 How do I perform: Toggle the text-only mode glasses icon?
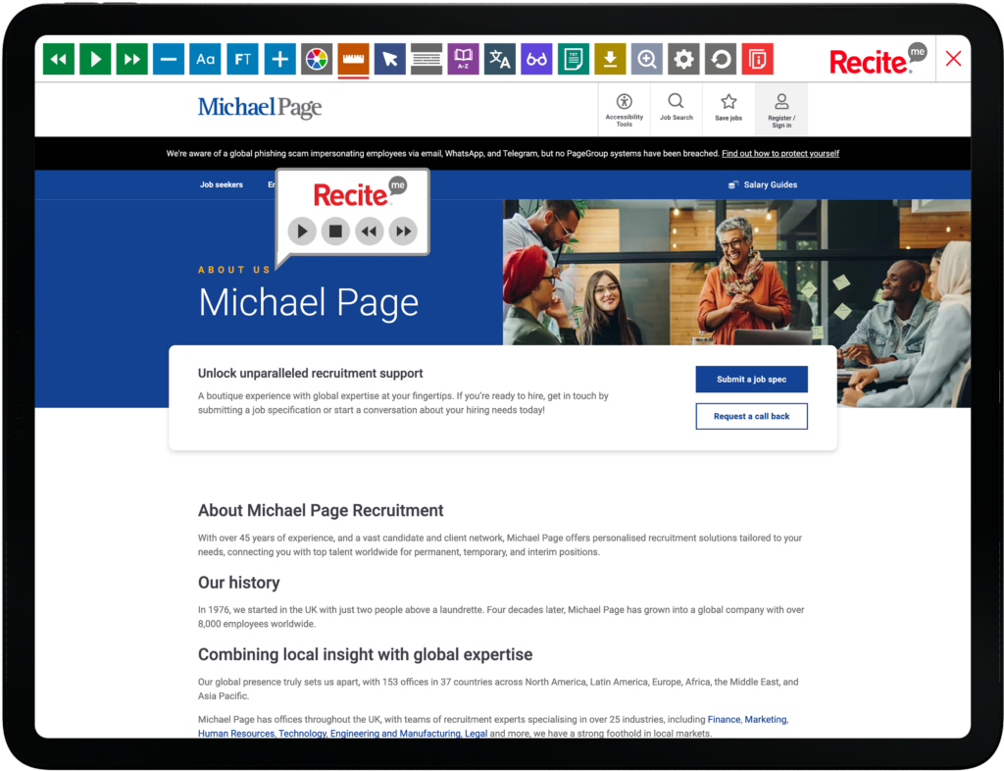click(536, 60)
